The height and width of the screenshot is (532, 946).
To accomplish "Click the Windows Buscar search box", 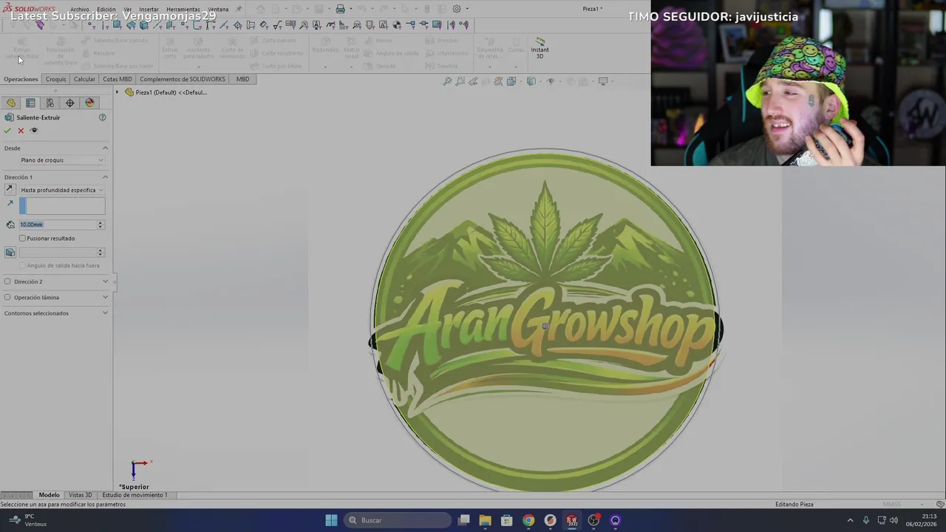I will click(398, 520).
